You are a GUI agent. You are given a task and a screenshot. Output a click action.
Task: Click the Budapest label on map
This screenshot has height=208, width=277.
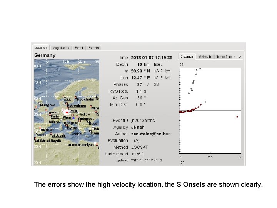[86, 119]
